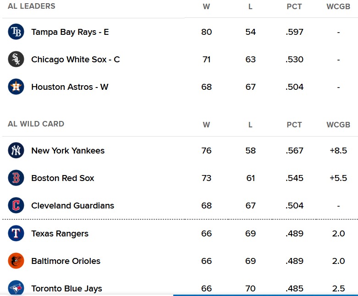Click the Cleveland Guardians logo
The width and height of the screenshot is (358, 296).
point(16,205)
